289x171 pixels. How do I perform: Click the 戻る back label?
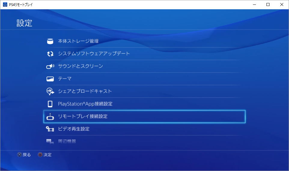pyautogui.click(x=27, y=155)
